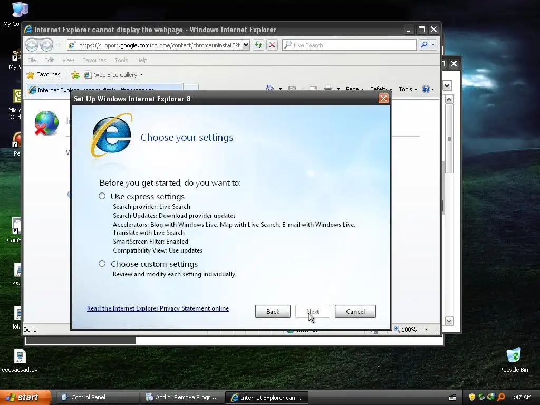This screenshot has height=405, width=540.
Task: Select the eeesadsad.avi desktop file
Action: [20, 361]
